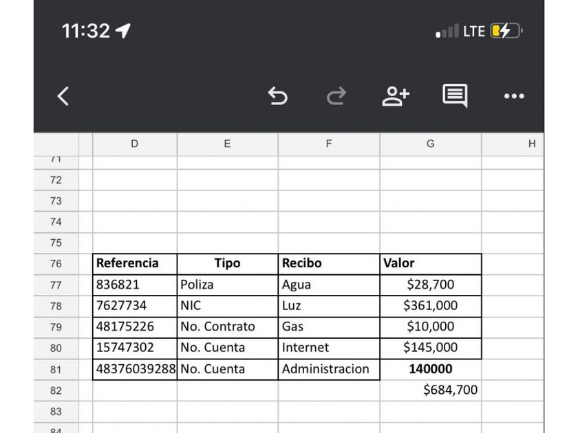Image resolution: width=578 pixels, height=433 pixels.
Task: Click the cell containing Poliza
Action: pos(227,285)
